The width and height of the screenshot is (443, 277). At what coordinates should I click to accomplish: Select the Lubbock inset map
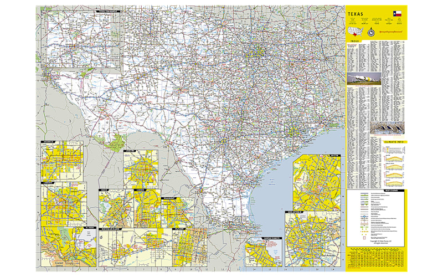pyautogui.click(x=64, y=204)
